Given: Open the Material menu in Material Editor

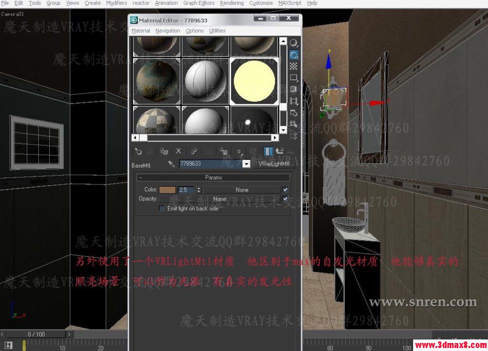Looking at the screenshot, I should click(x=140, y=31).
